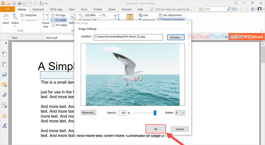Viewport: 265px width, 145px height.
Task: Click the Undo arrow icon
Action: click(x=30, y=3)
